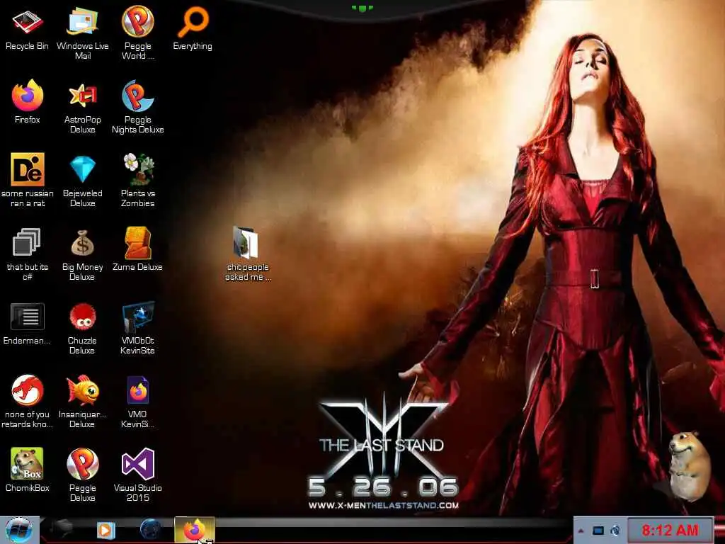Select the VM0b0t KevinSite icon
This screenshot has width=725, height=544.
[x=138, y=329]
